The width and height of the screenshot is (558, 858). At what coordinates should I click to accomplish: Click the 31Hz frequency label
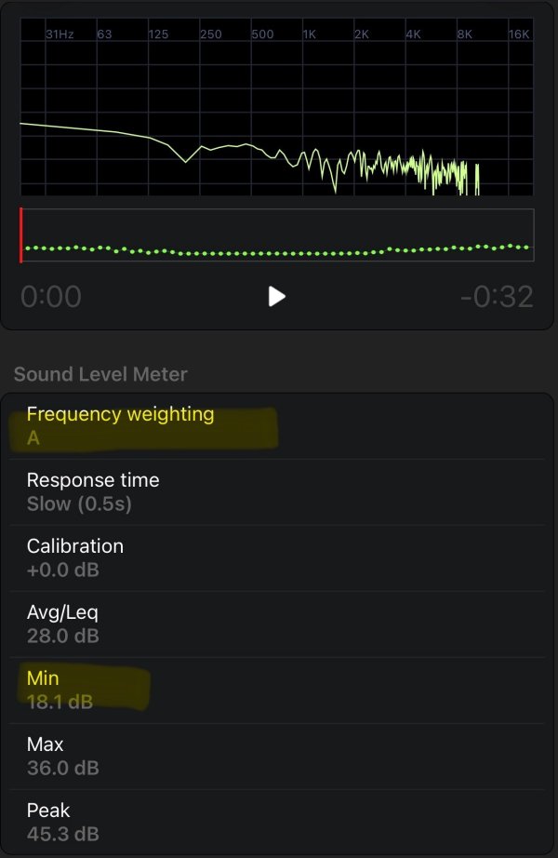point(60,34)
